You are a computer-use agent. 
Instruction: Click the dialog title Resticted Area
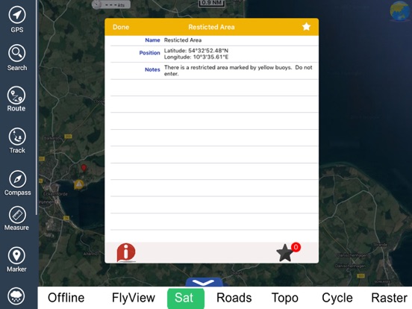click(211, 27)
